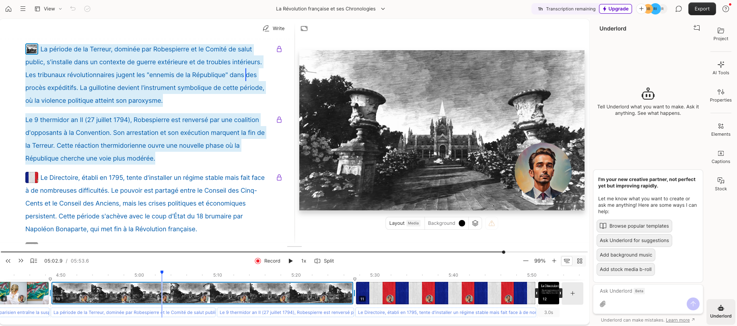Screen dimensions: 737x326
Task: Expand the View dropdown
Action: pos(49,9)
